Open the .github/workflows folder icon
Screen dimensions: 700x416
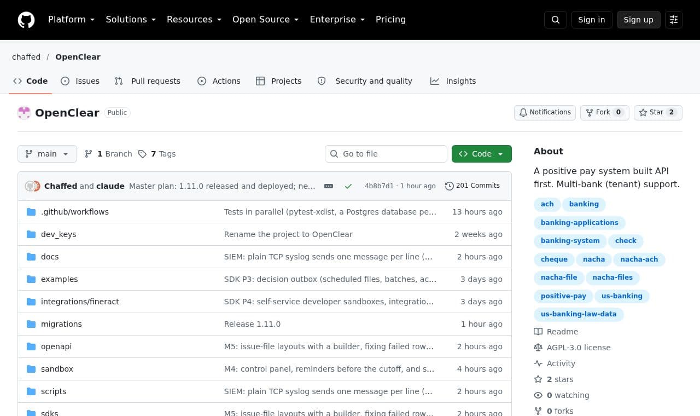(x=31, y=212)
